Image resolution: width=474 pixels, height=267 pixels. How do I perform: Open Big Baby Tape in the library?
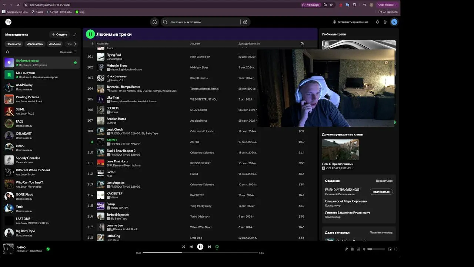pyautogui.click(x=41, y=233)
